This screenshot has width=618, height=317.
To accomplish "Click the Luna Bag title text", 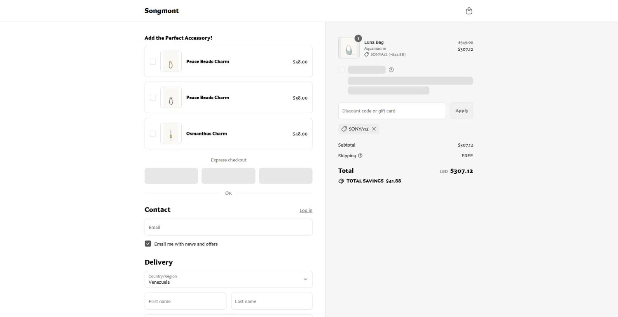I will (374, 42).
